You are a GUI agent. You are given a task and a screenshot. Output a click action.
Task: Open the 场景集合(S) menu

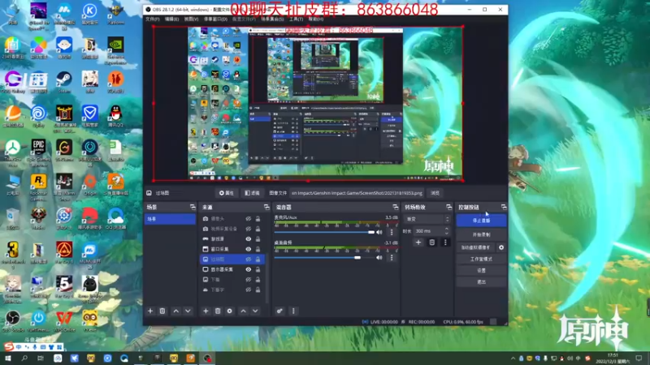click(x=272, y=19)
